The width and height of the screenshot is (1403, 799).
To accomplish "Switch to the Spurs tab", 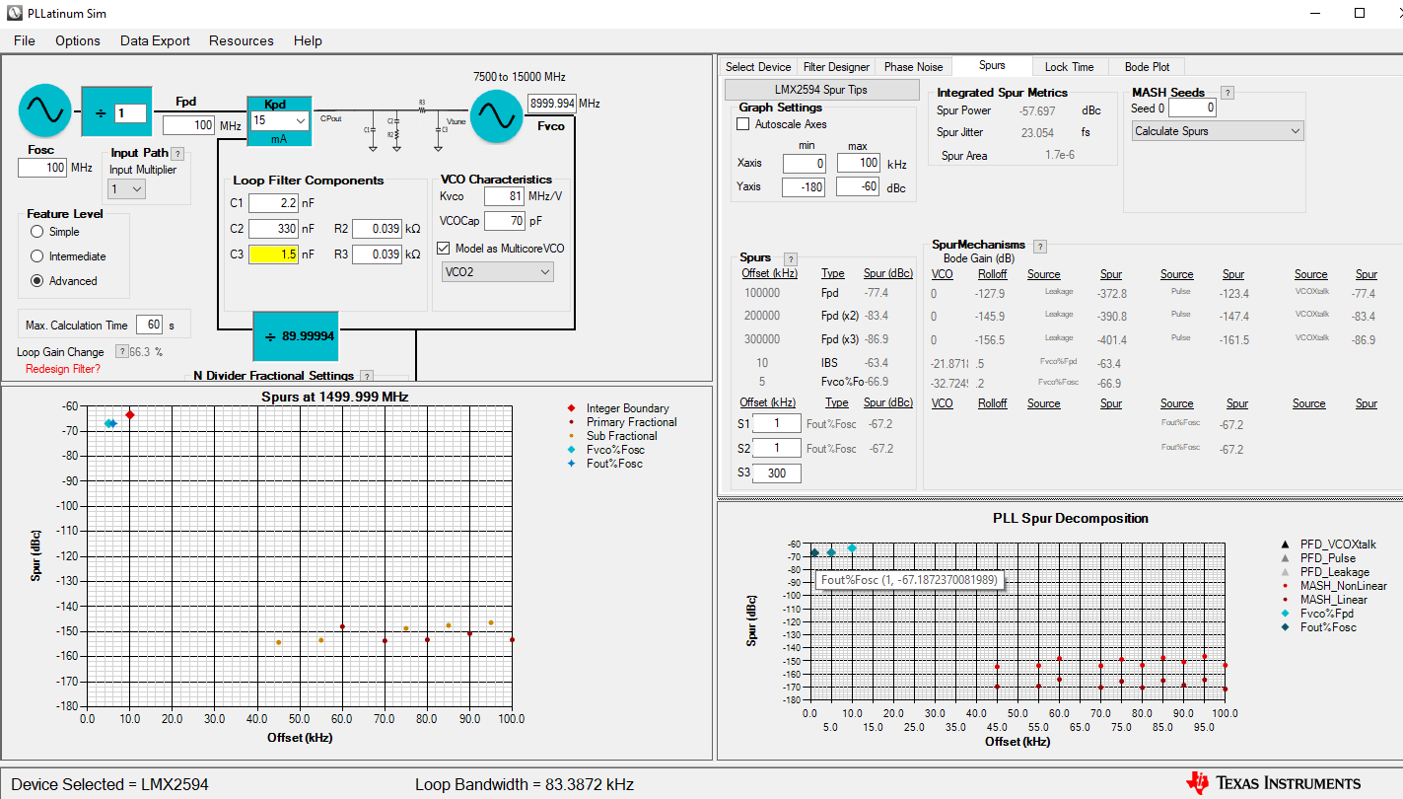I will (992, 66).
